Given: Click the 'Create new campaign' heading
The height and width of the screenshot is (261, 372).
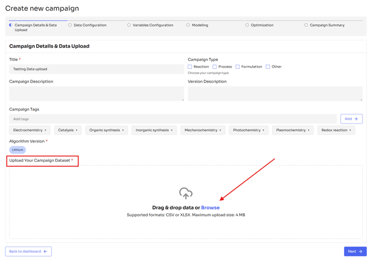Looking at the screenshot, I should pyautogui.click(x=42, y=8).
